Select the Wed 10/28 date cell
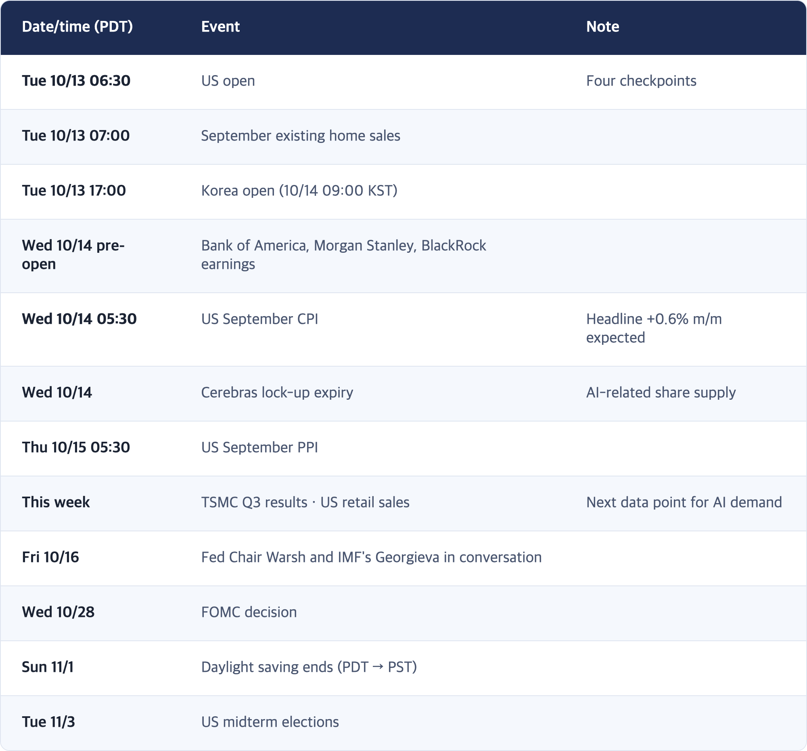 58,612
